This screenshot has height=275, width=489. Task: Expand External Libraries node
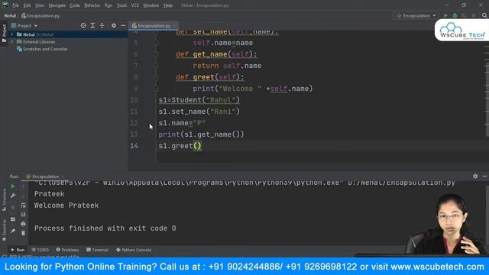pyautogui.click(x=12, y=42)
